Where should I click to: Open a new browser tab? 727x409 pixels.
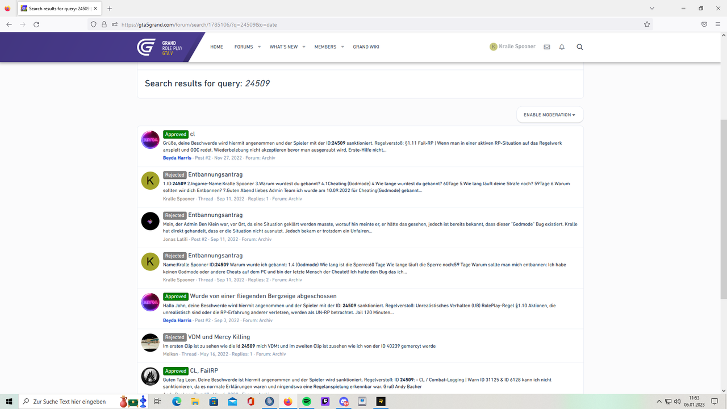pyautogui.click(x=110, y=9)
